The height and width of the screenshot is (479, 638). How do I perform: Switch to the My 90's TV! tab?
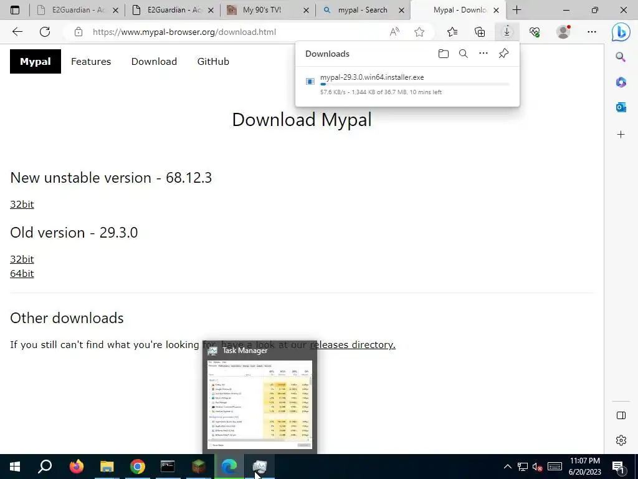[x=262, y=10]
